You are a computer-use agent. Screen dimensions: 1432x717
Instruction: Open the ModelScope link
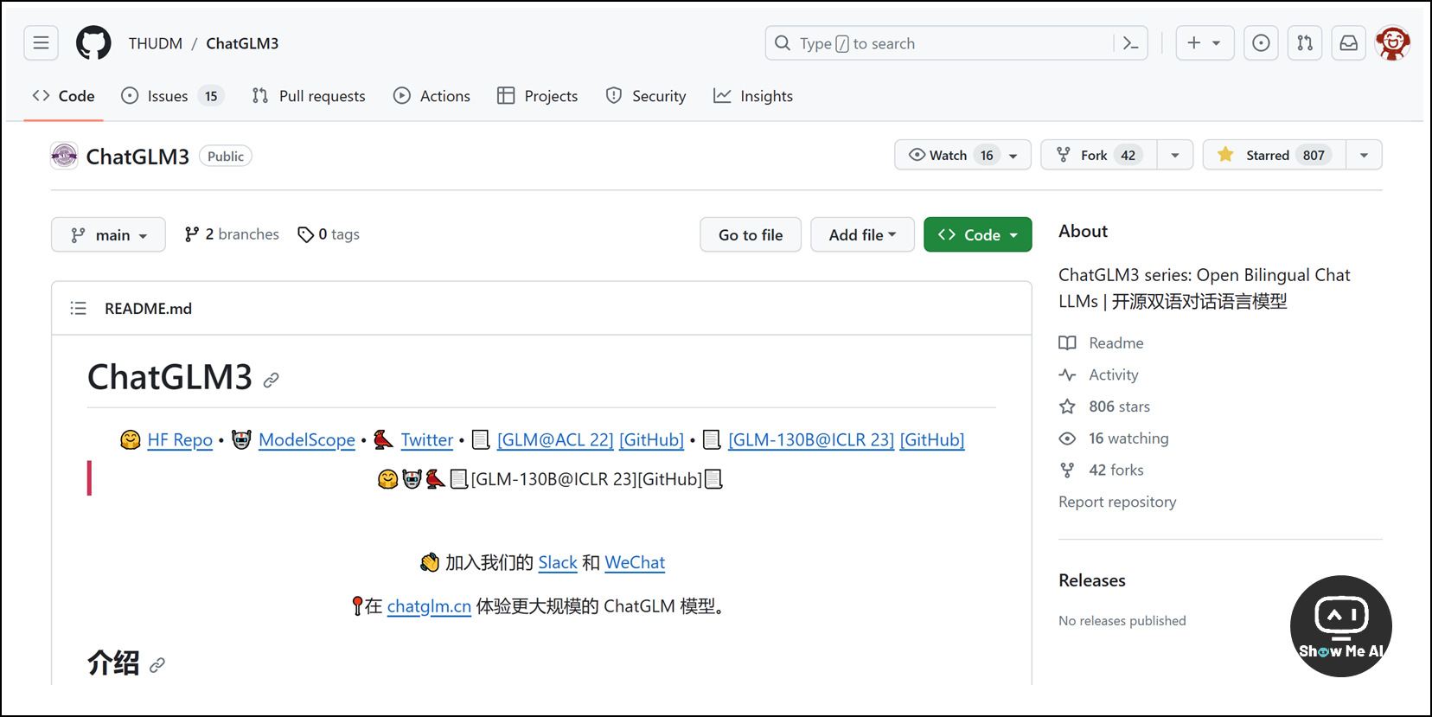(x=307, y=439)
